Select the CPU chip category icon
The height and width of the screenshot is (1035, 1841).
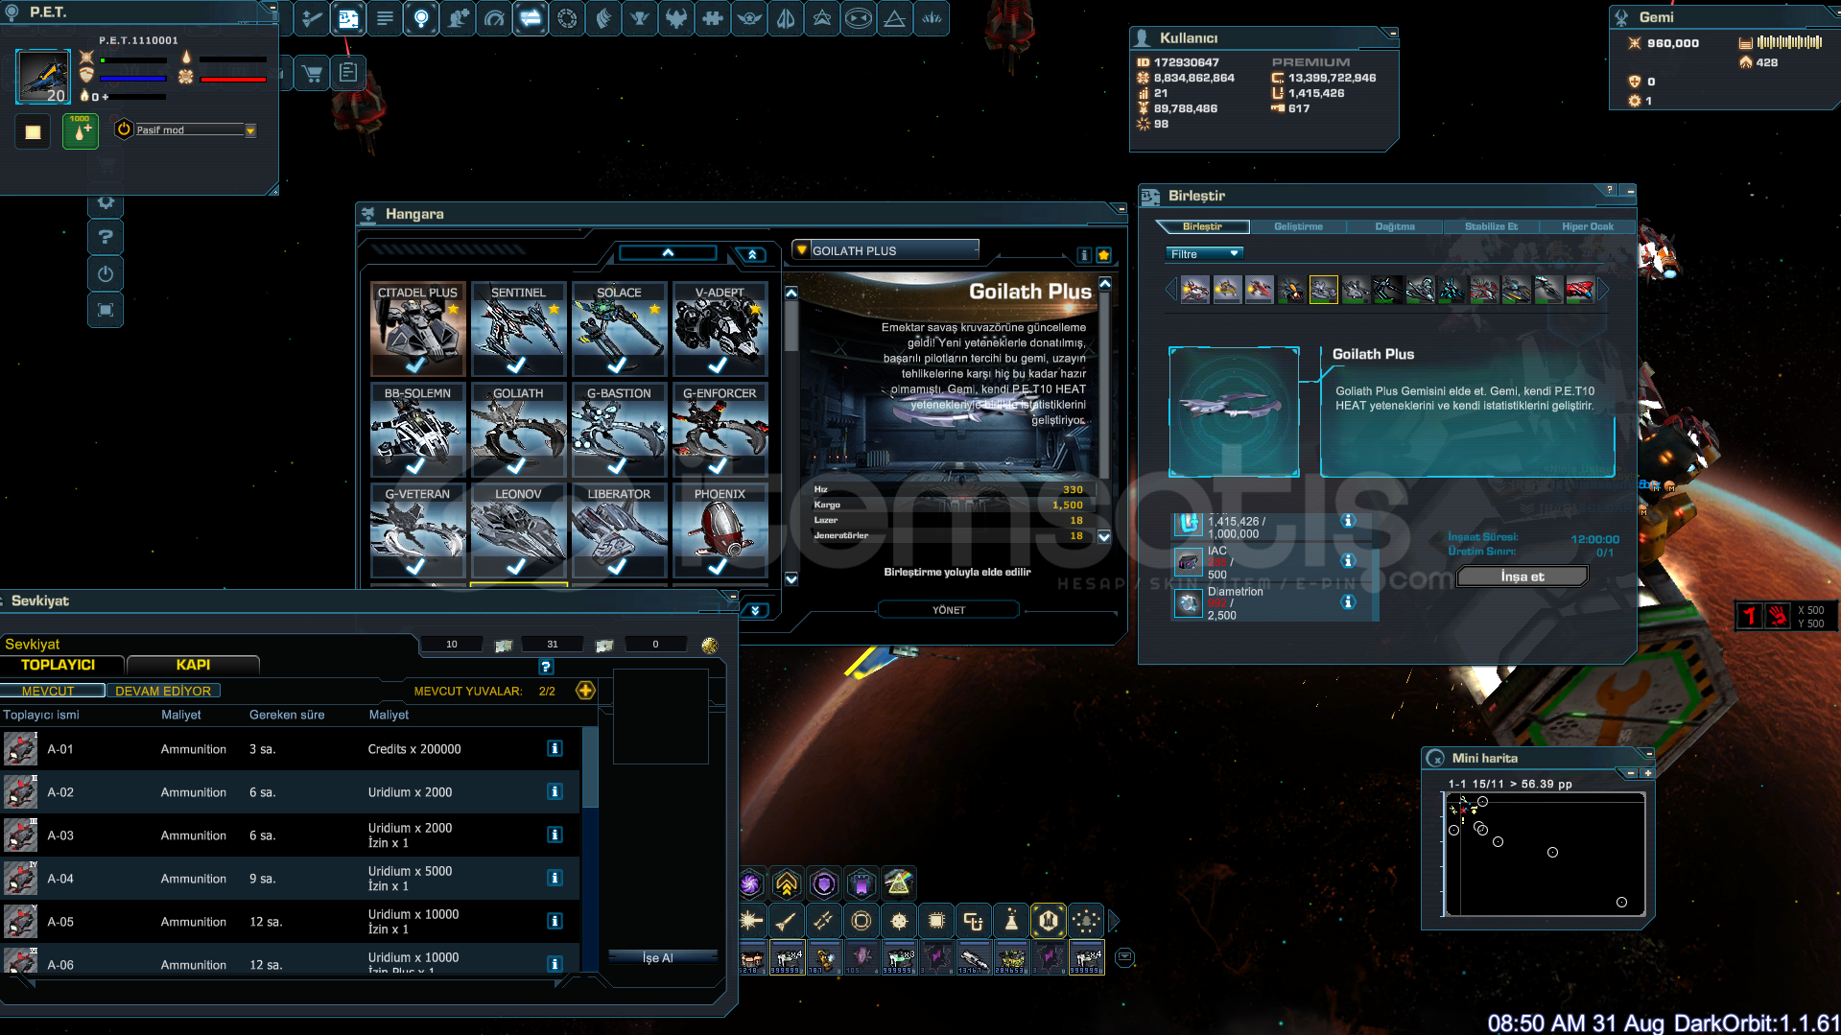(x=936, y=921)
